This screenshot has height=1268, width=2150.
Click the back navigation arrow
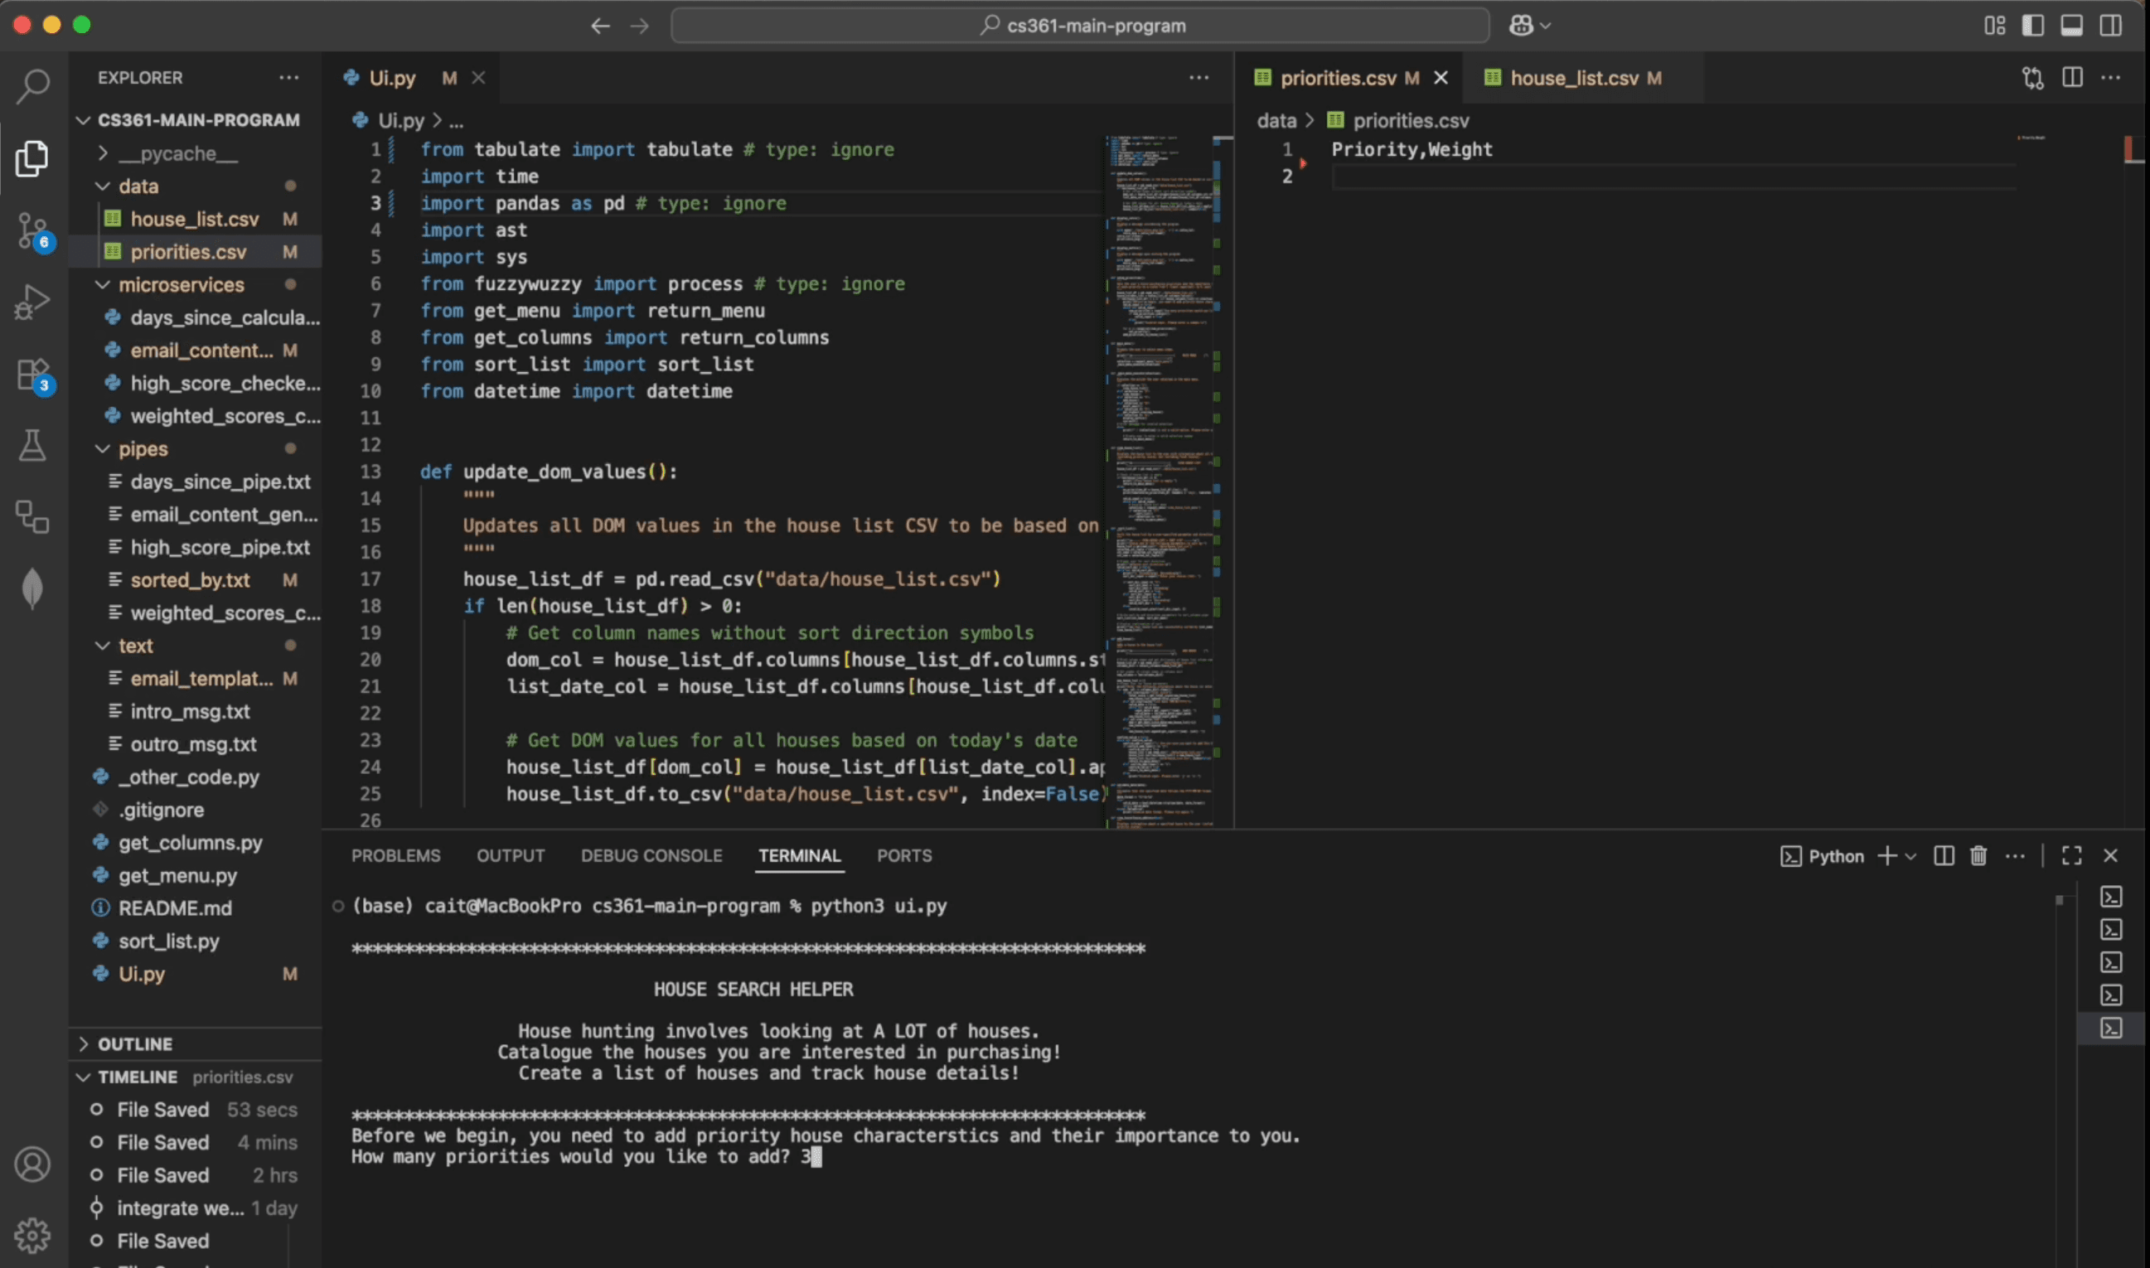tap(601, 25)
